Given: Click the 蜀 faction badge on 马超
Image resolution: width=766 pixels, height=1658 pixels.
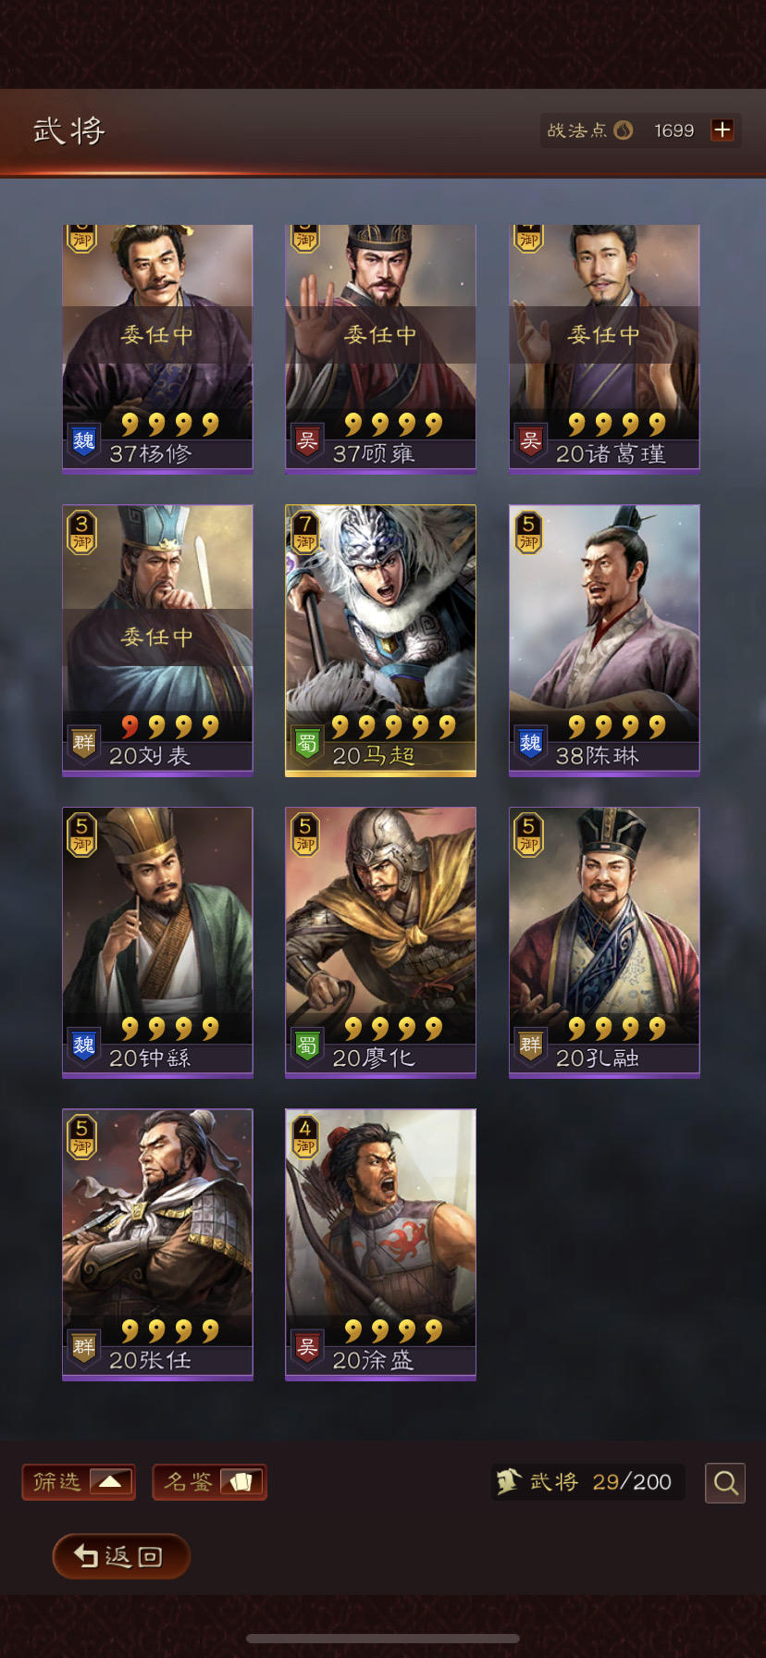Looking at the screenshot, I should tap(306, 743).
